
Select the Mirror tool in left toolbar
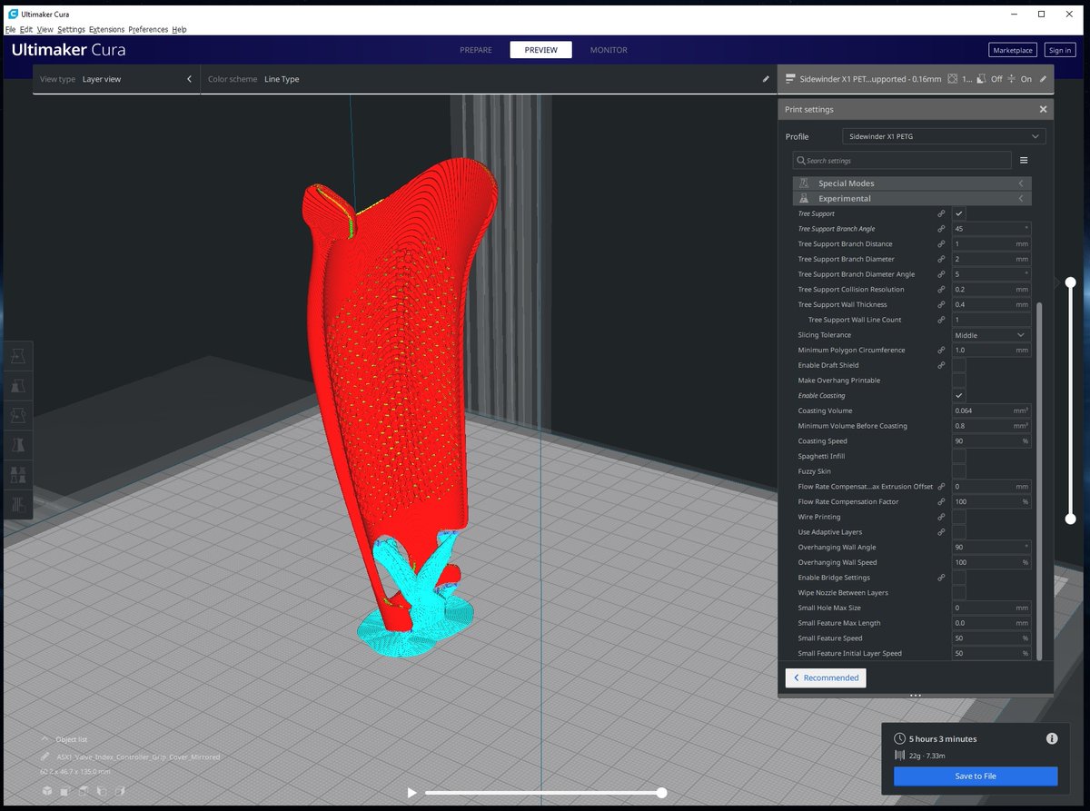tap(18, 445)
